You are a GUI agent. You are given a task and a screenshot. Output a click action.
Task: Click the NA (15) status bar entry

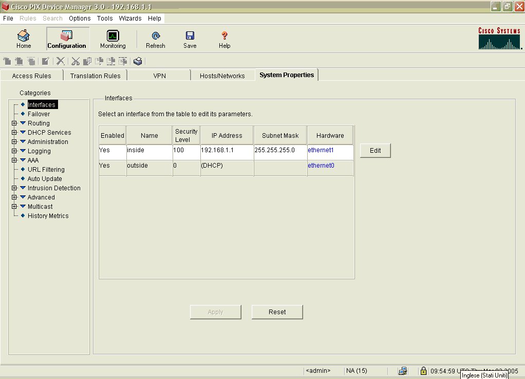point(357,371)
